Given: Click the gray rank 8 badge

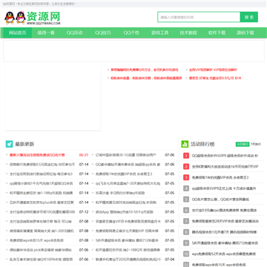Looking at the screenshot, I should pos(186,232).
